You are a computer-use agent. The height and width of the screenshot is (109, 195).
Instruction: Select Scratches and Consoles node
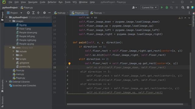(24, 85)
